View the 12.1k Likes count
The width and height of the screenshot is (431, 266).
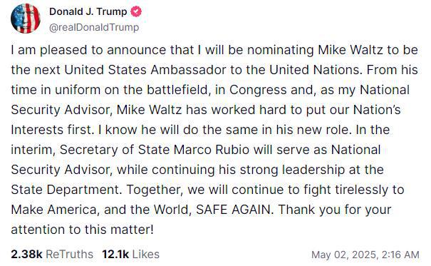click(115, 255)
